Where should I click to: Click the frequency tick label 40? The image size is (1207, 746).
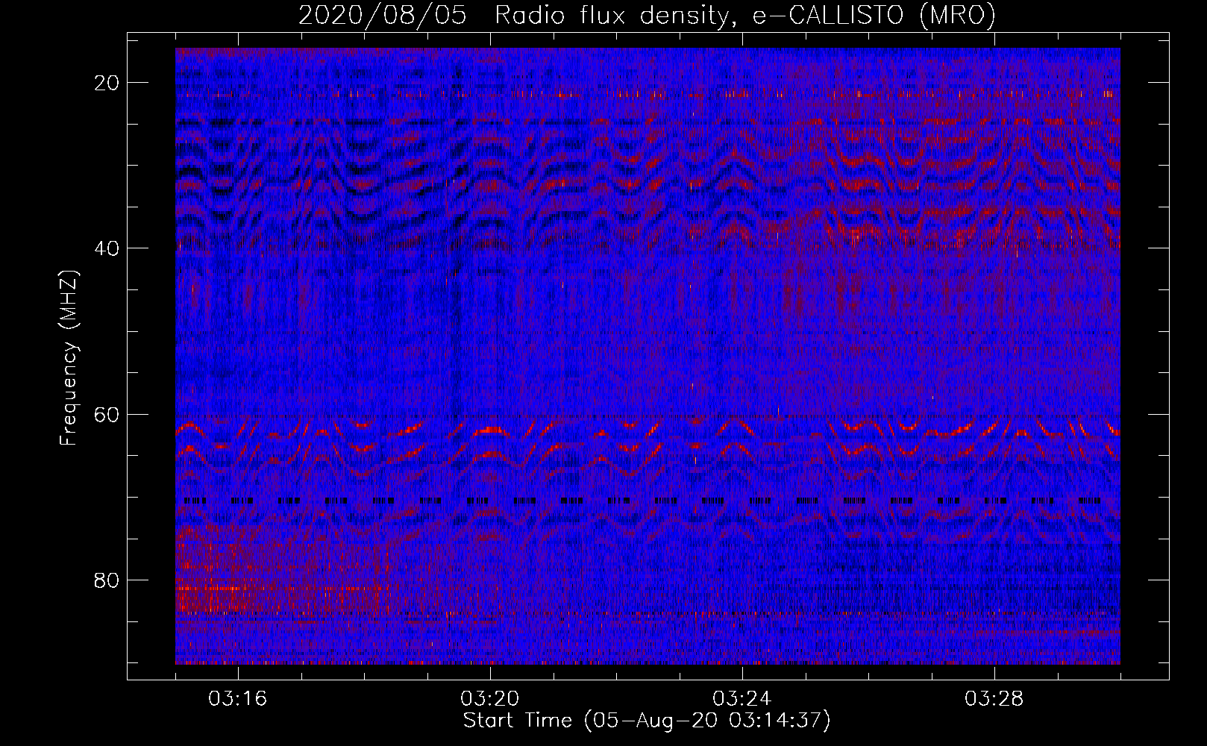coord(107,248)
